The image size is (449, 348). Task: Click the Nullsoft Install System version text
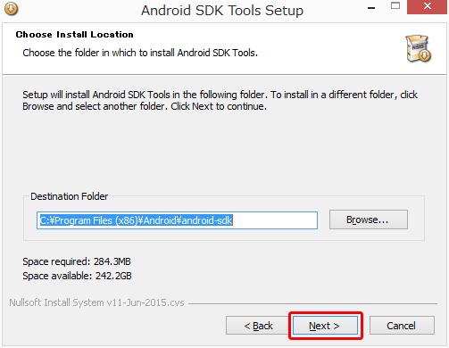pos(96,302)
